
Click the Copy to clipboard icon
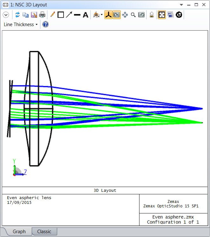(26, 15)
